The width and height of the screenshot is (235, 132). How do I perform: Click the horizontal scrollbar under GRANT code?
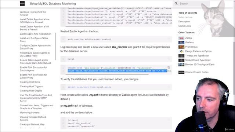click(107, 74)
